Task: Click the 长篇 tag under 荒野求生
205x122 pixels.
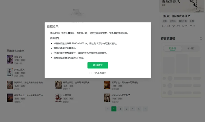Action: 114,86
